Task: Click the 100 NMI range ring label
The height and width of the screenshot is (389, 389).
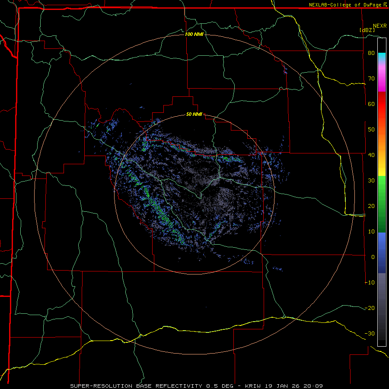Action: [x=194, y=34]
